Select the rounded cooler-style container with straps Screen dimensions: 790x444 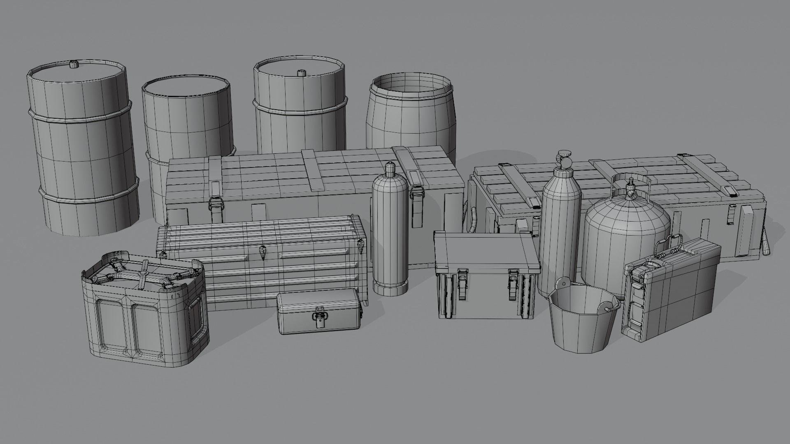tap(146, 310)
